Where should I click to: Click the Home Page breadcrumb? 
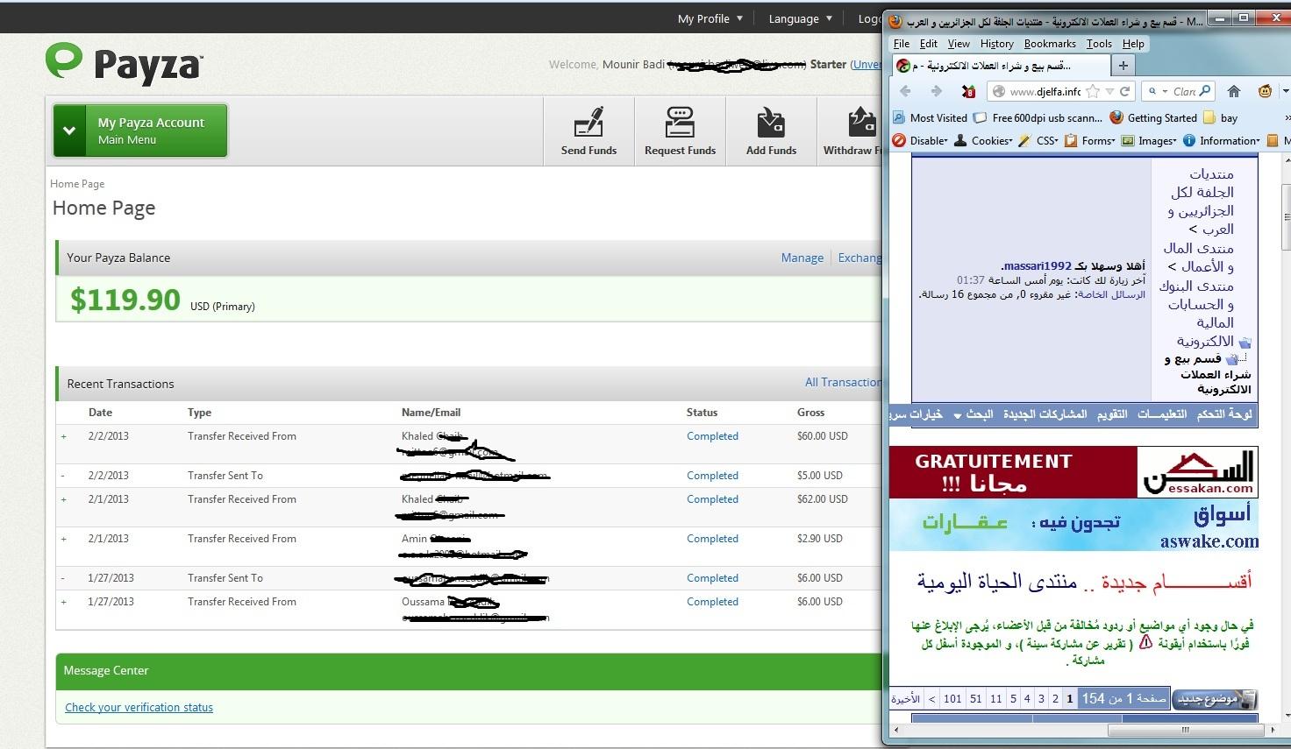pyautogui.click(x=77, y=184)
